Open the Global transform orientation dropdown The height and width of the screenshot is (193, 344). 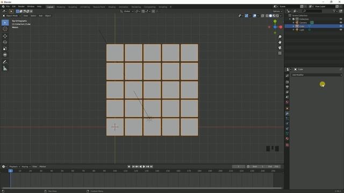pos(127,11)
